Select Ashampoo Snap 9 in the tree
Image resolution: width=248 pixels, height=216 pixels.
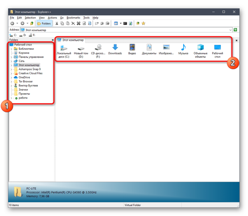pyautogui.click(x=29, y=69)
